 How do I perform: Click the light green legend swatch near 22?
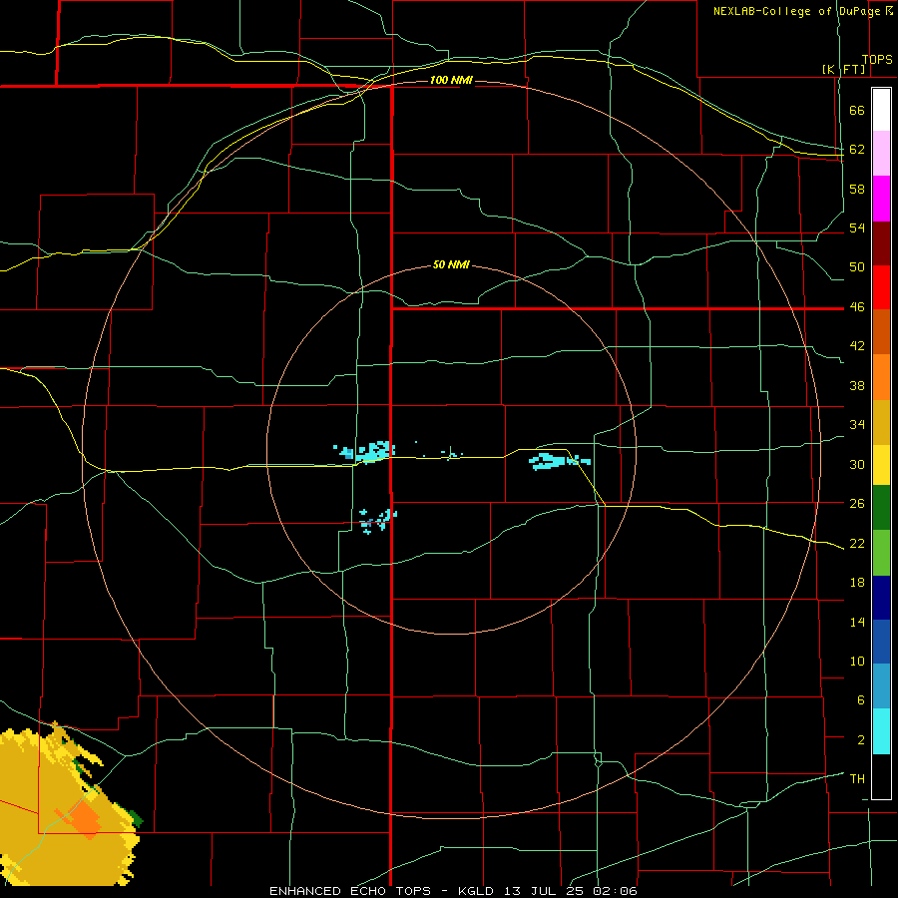point(881,553)
